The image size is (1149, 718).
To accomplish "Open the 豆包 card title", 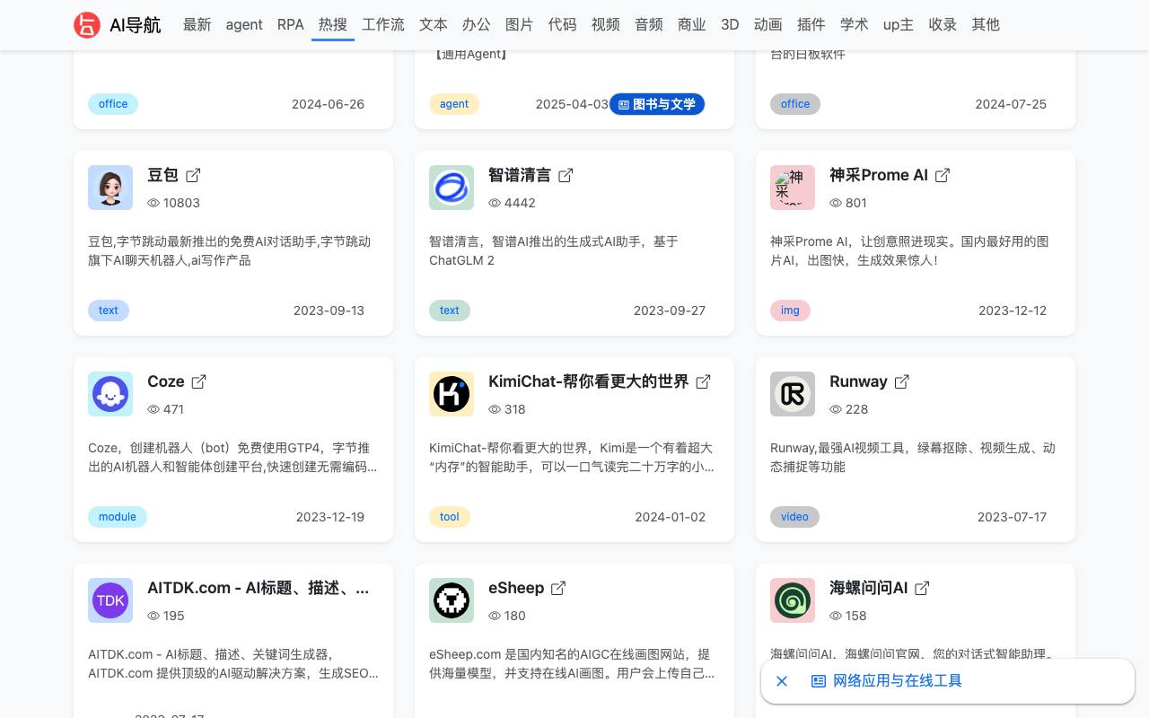I will coord(162,175).
